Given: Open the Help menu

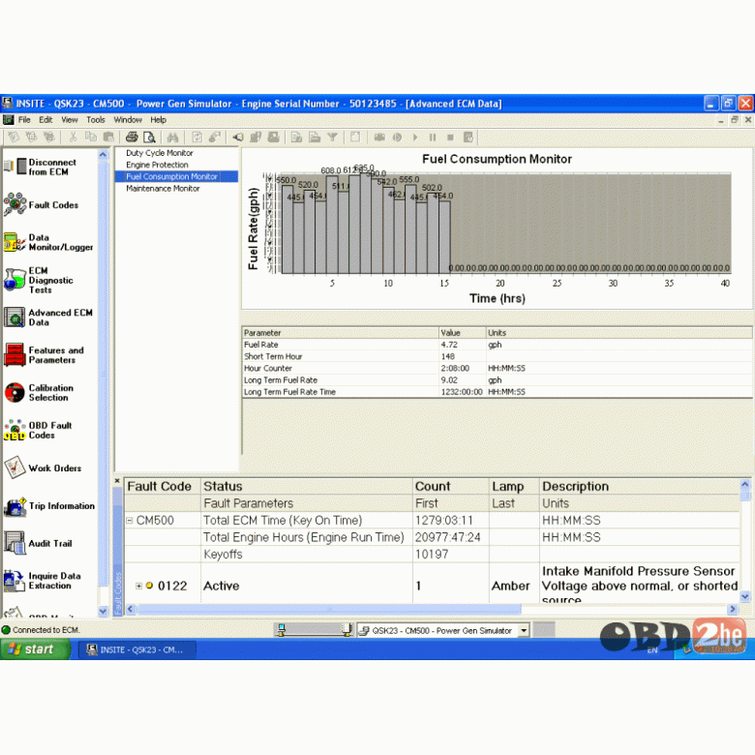Looking at the screenshot, I should coord(158,120).
